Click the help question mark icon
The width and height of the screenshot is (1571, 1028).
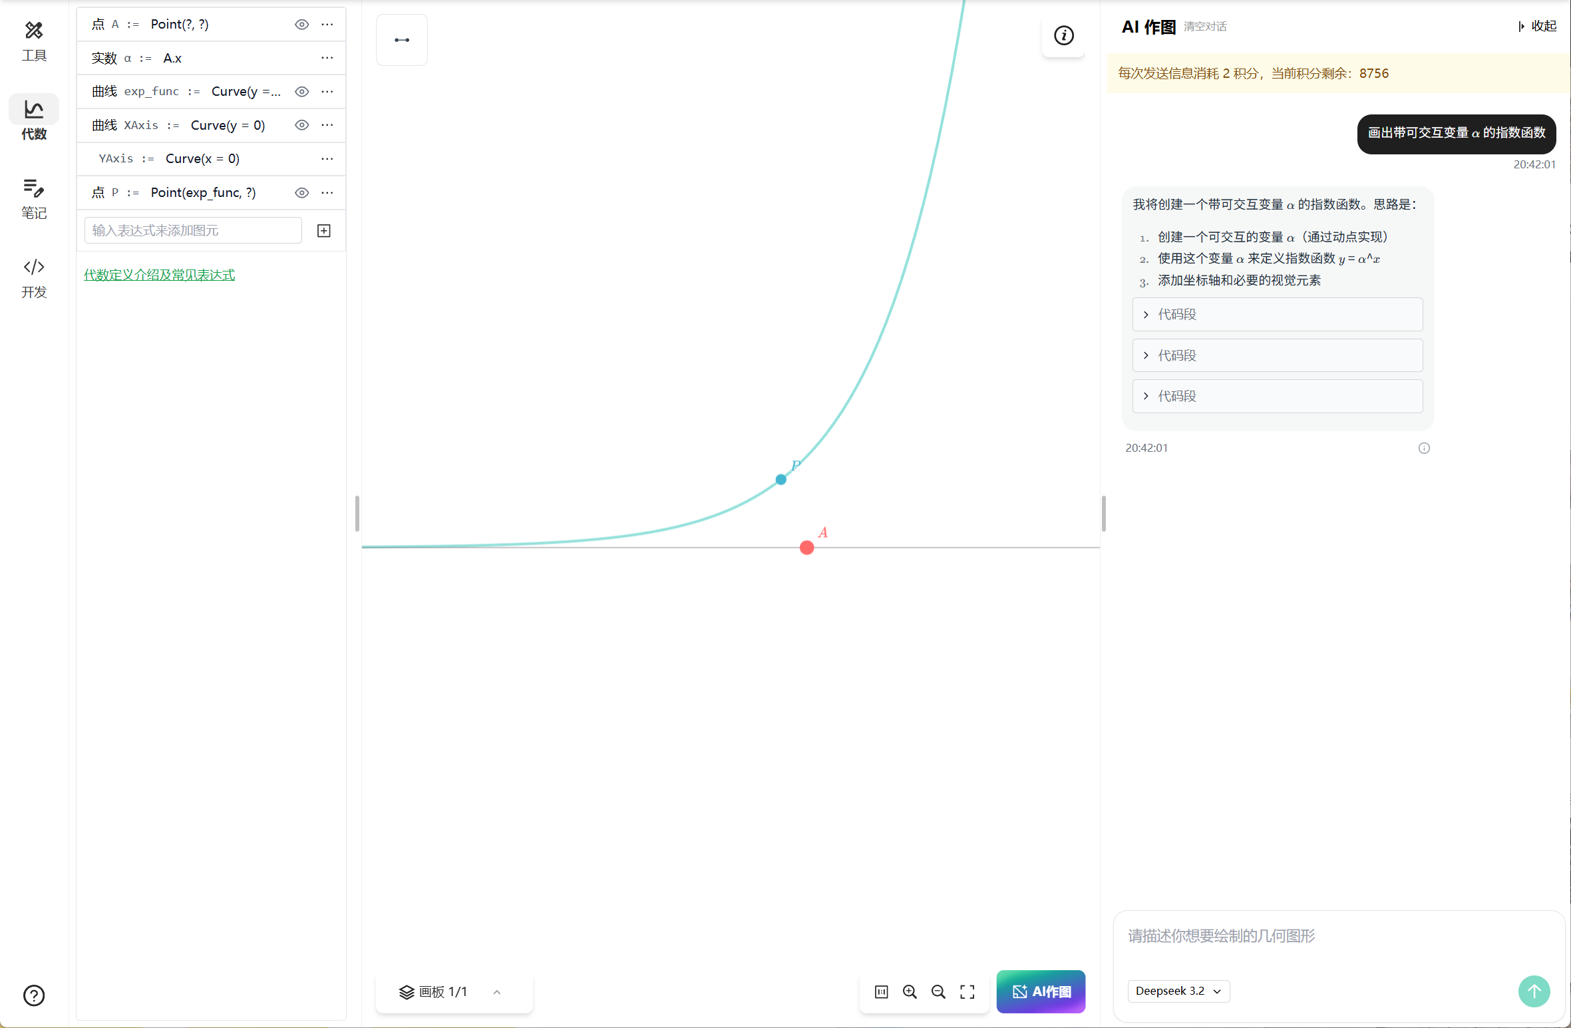34,995
